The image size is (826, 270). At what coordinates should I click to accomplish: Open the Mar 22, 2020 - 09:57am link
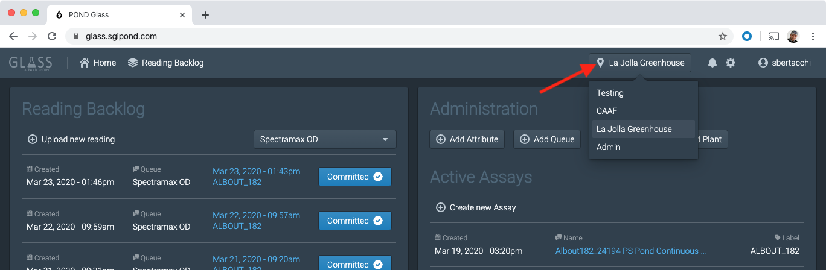tap(256, 215)
